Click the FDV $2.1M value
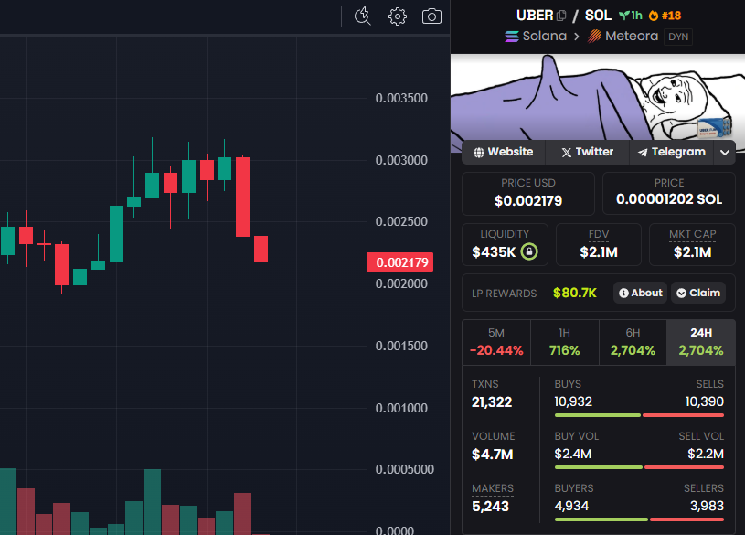 tap(599, 252)
